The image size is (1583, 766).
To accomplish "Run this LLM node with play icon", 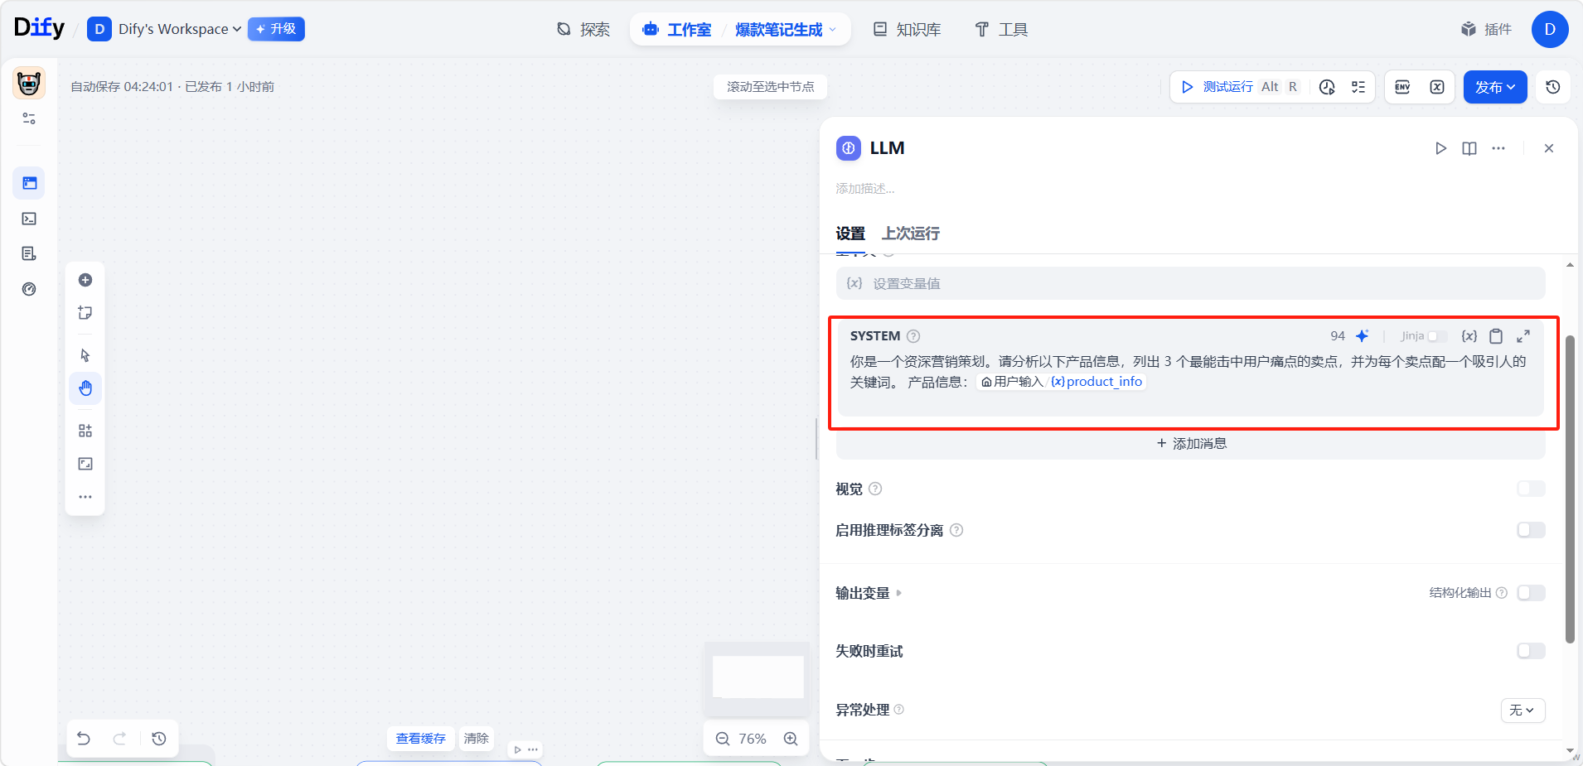I will pyautogui.click(x=1440, y=148).
